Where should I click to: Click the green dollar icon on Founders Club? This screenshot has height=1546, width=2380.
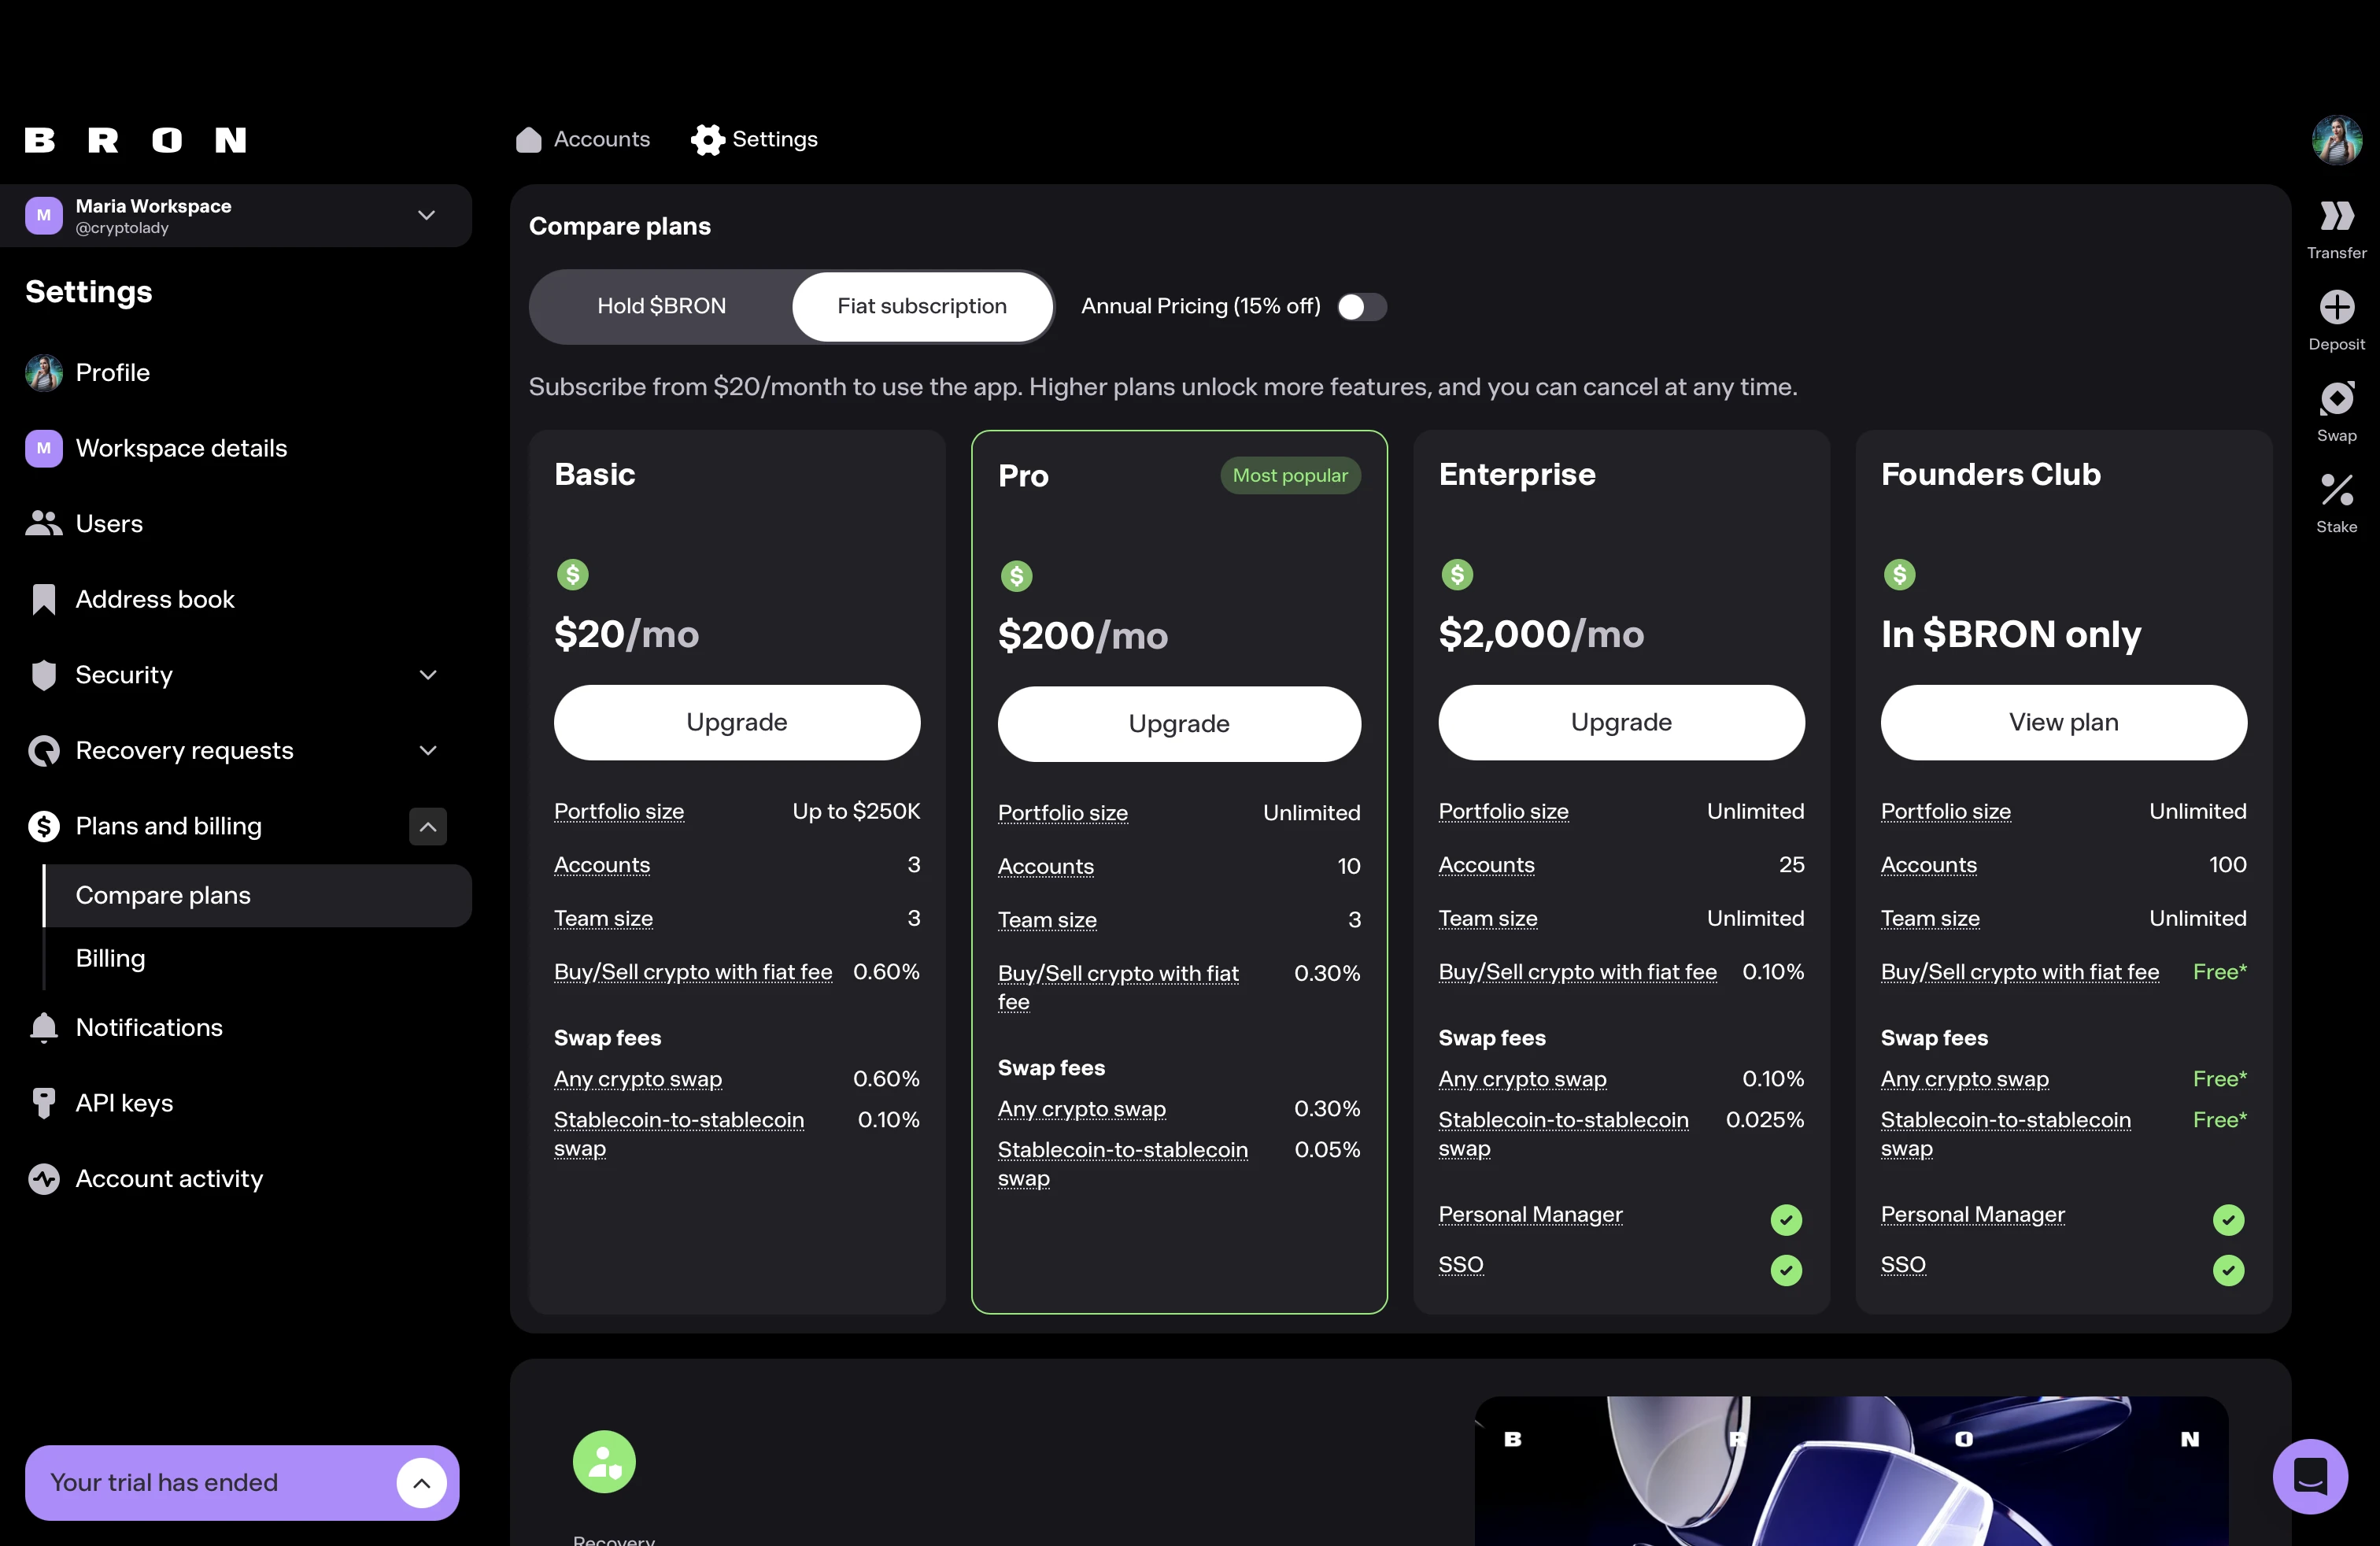click(x=1900, y=574)
